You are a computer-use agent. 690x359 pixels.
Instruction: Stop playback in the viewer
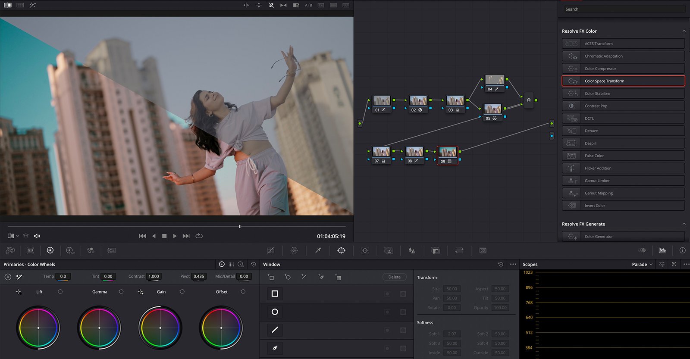(x=164, y=236)
